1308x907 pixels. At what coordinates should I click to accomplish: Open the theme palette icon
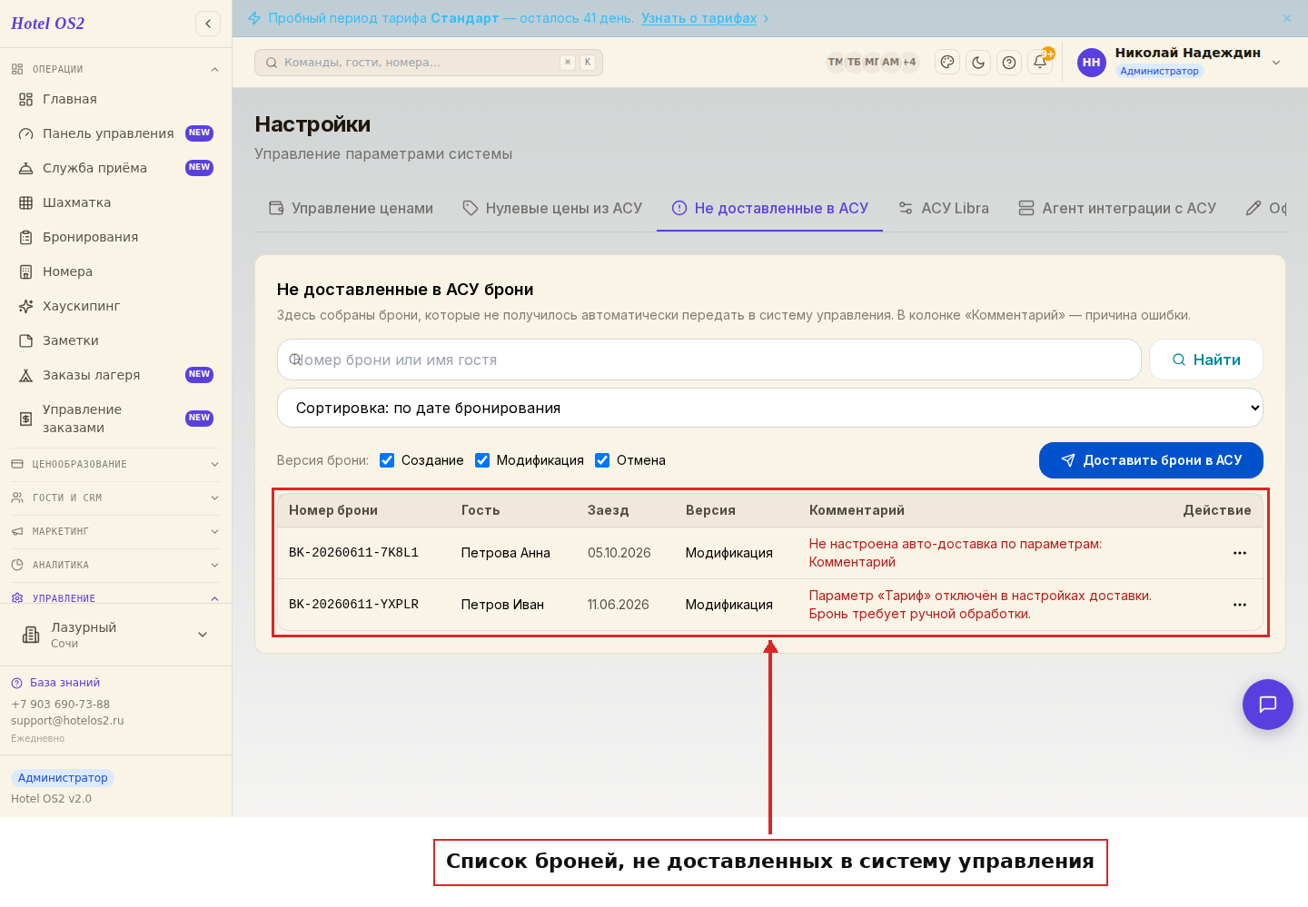(947, 63)
